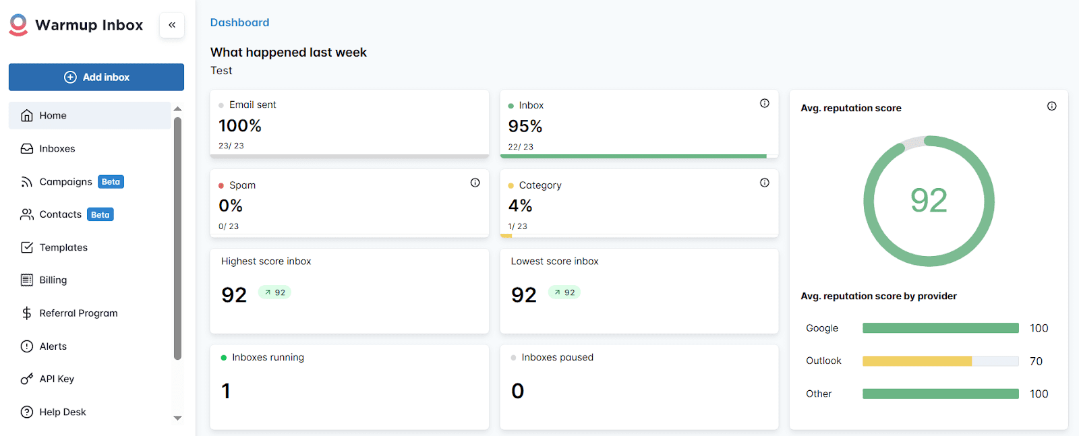
Task: Click the Outlook reputation score bar
Action: click(x=940, y=361)
